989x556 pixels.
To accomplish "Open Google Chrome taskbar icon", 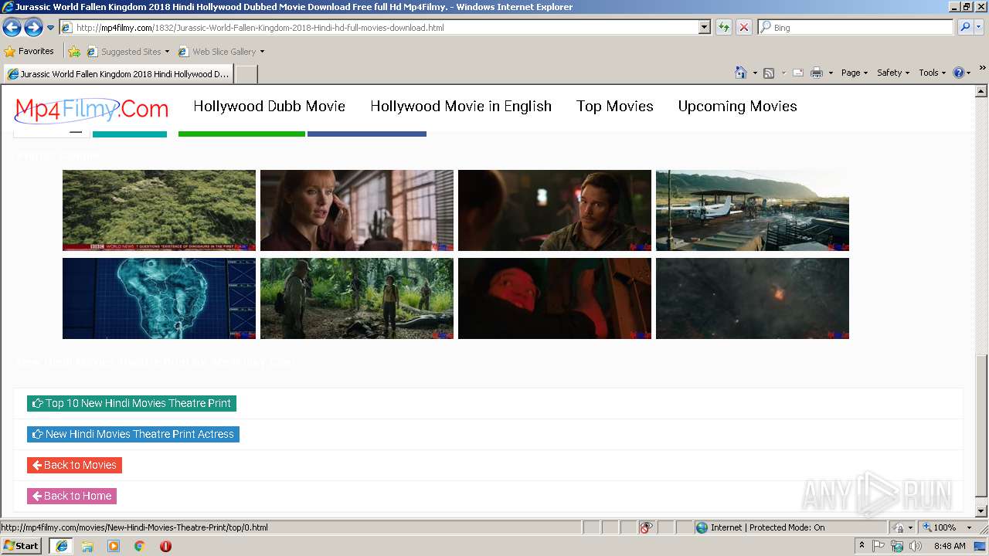I will point(139,546).
